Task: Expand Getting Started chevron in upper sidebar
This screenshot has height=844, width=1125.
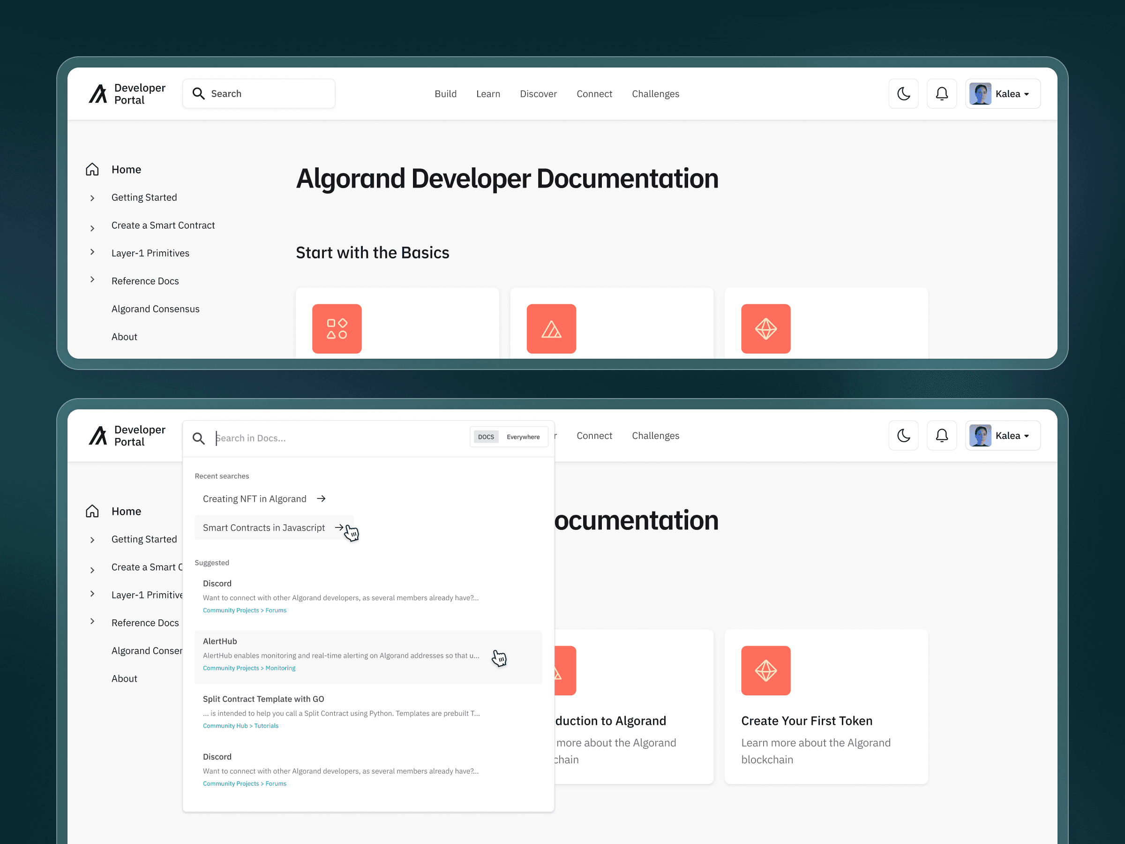Action: coord(92,198)
